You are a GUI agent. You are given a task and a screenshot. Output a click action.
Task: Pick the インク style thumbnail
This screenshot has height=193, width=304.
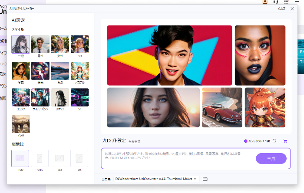click(x=21, y=124)
